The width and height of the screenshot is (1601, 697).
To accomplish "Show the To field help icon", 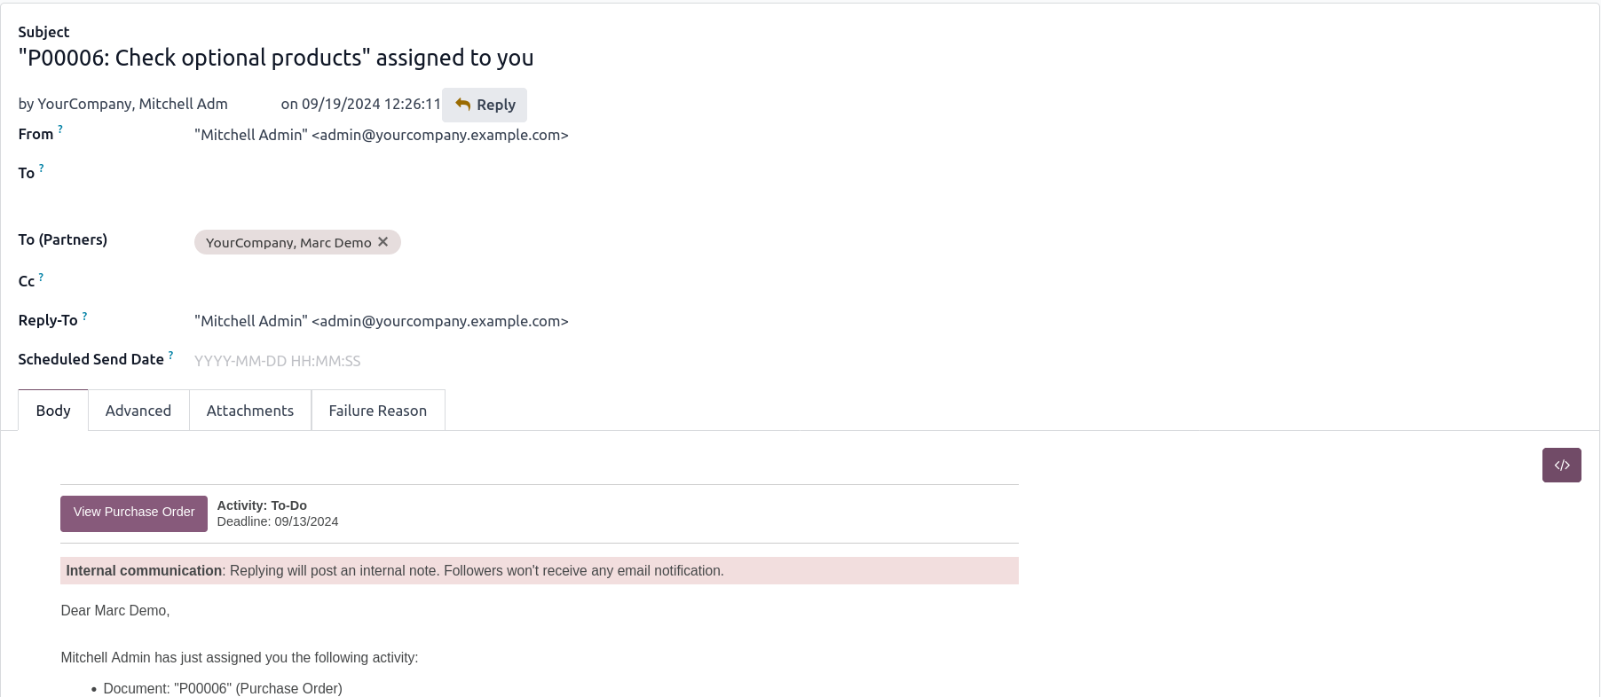I will tap(41, 168).
